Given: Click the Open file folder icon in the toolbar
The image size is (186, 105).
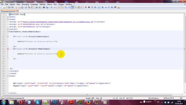Looking at the screenshot, I should [6, 7].
